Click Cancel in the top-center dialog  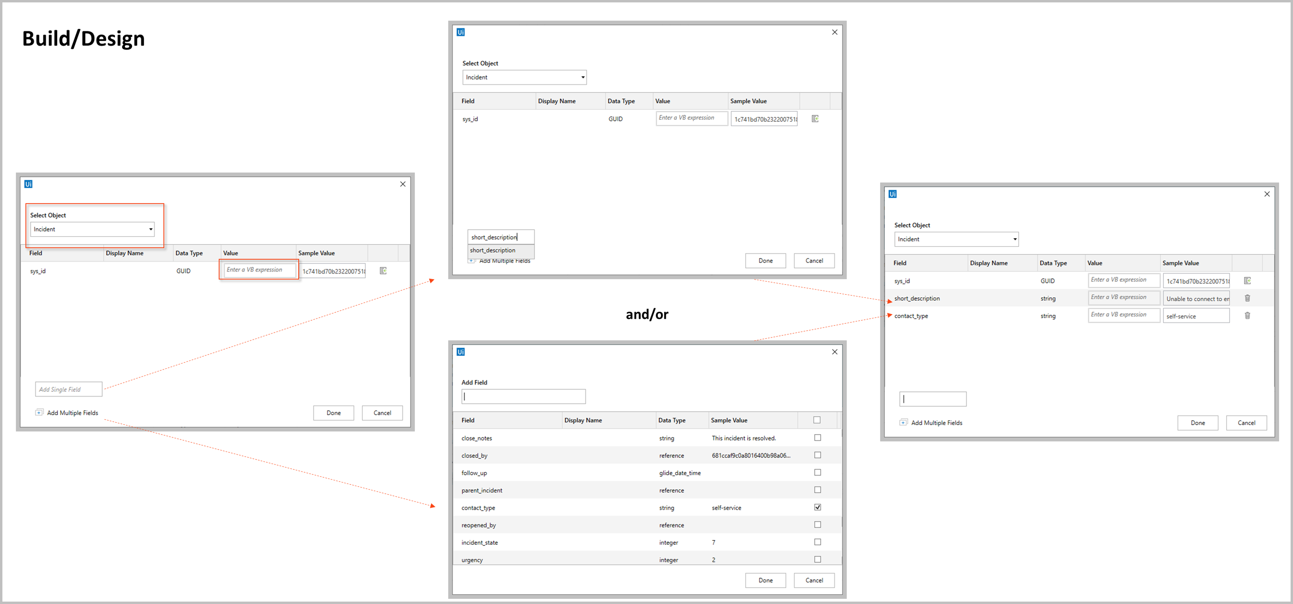(x=815, y=261)
